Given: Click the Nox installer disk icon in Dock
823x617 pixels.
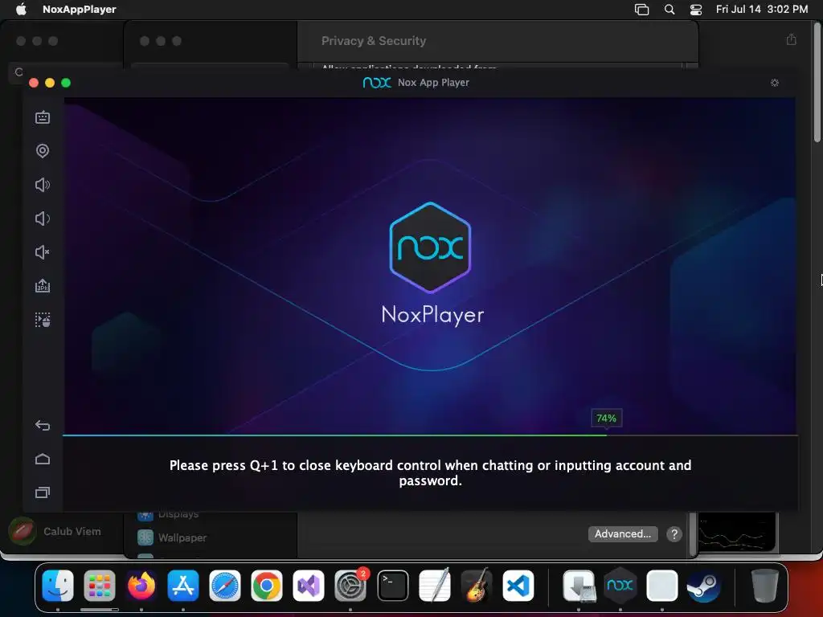Looking at the screenshot, I should 579,586.
